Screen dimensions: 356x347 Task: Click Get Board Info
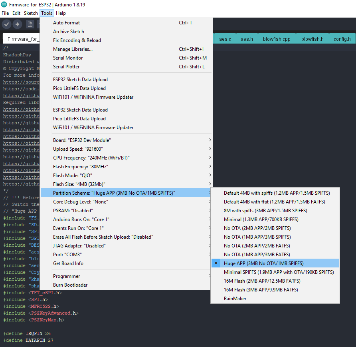[x=126, y=263]
